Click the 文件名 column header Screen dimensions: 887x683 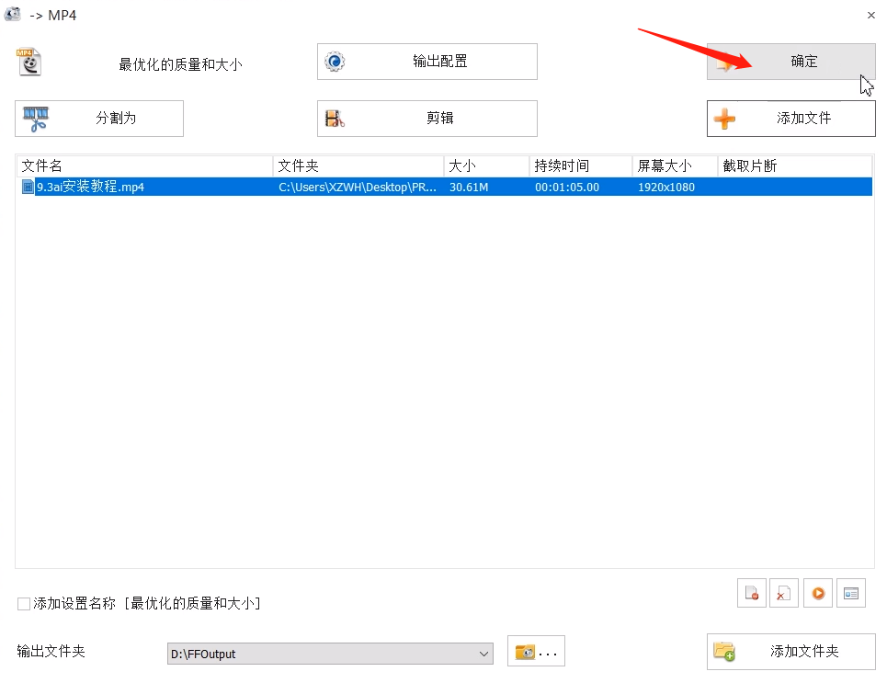tap(42, 165)
